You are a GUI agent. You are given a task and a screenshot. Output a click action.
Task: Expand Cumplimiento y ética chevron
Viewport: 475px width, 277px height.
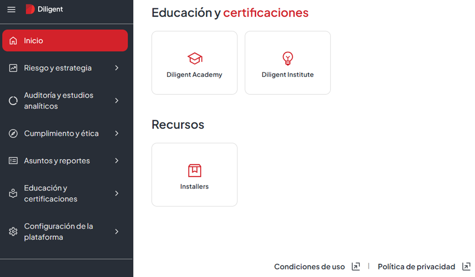click(117, 133)
